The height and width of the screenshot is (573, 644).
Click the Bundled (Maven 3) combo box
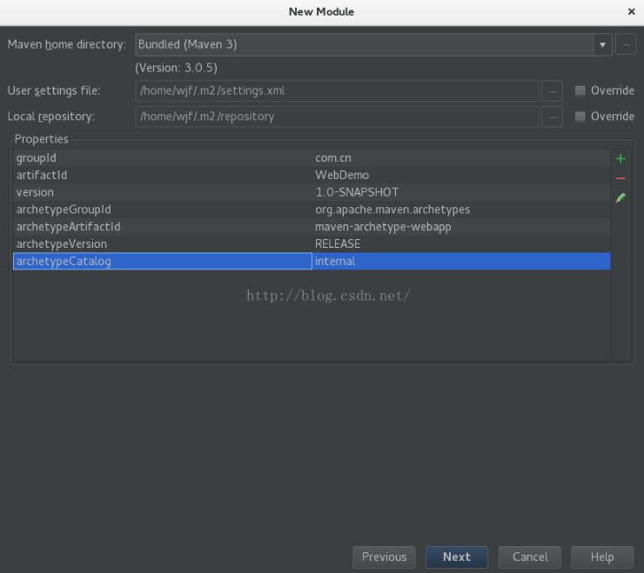pos(373,44)
